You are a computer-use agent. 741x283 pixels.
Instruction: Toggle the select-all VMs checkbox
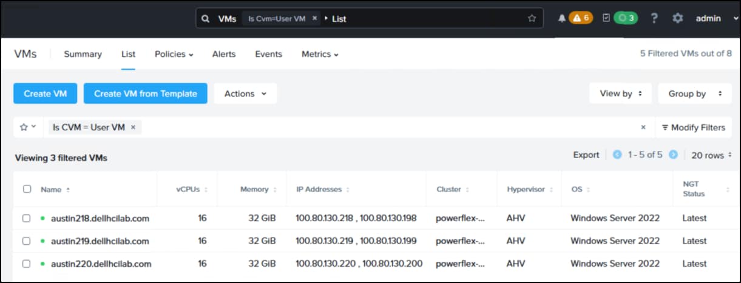click(x=27, y=189)
